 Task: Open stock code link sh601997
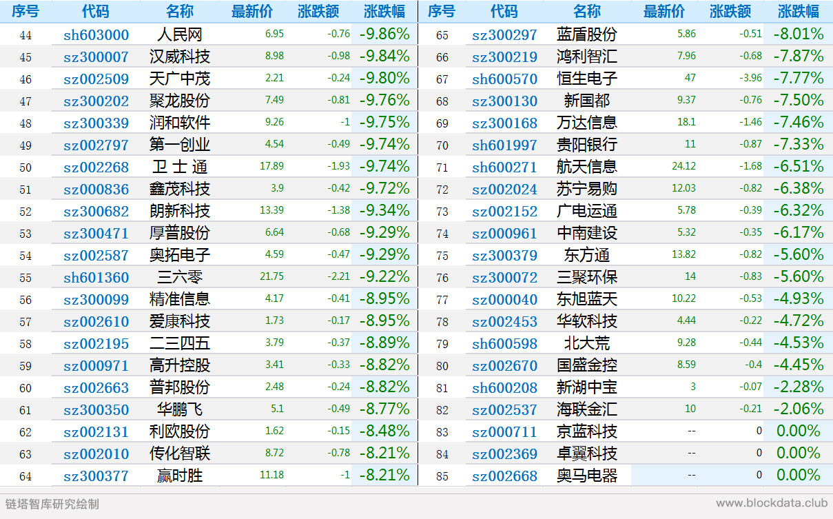pyautogui.click(x=504, y=145)
